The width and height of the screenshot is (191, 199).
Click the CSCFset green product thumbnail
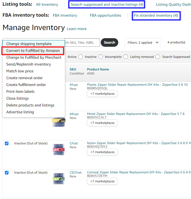(x=59, y=179)
